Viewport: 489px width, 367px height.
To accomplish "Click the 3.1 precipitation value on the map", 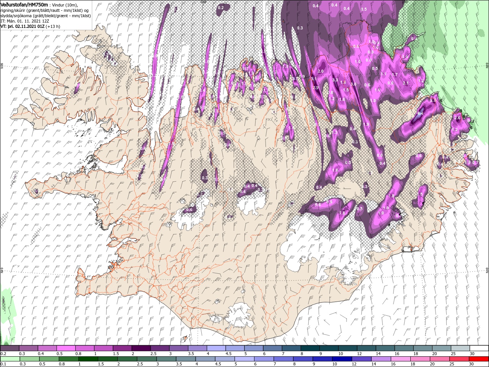I will pos(314,79).
